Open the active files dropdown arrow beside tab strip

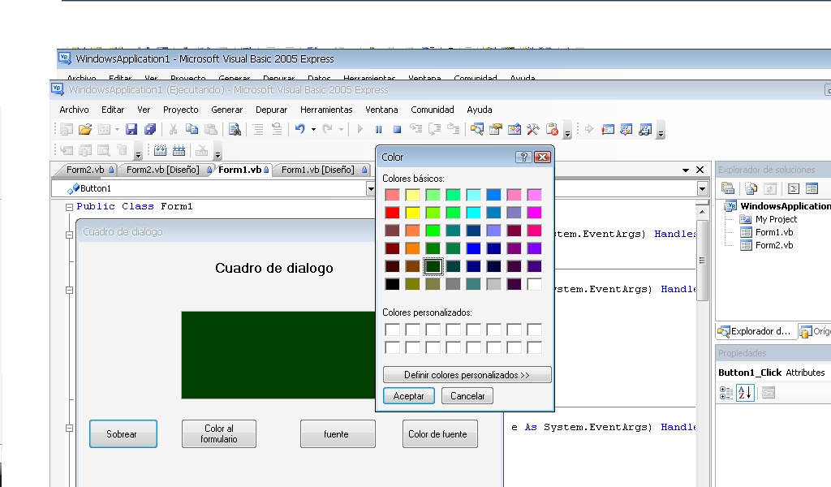685,170
